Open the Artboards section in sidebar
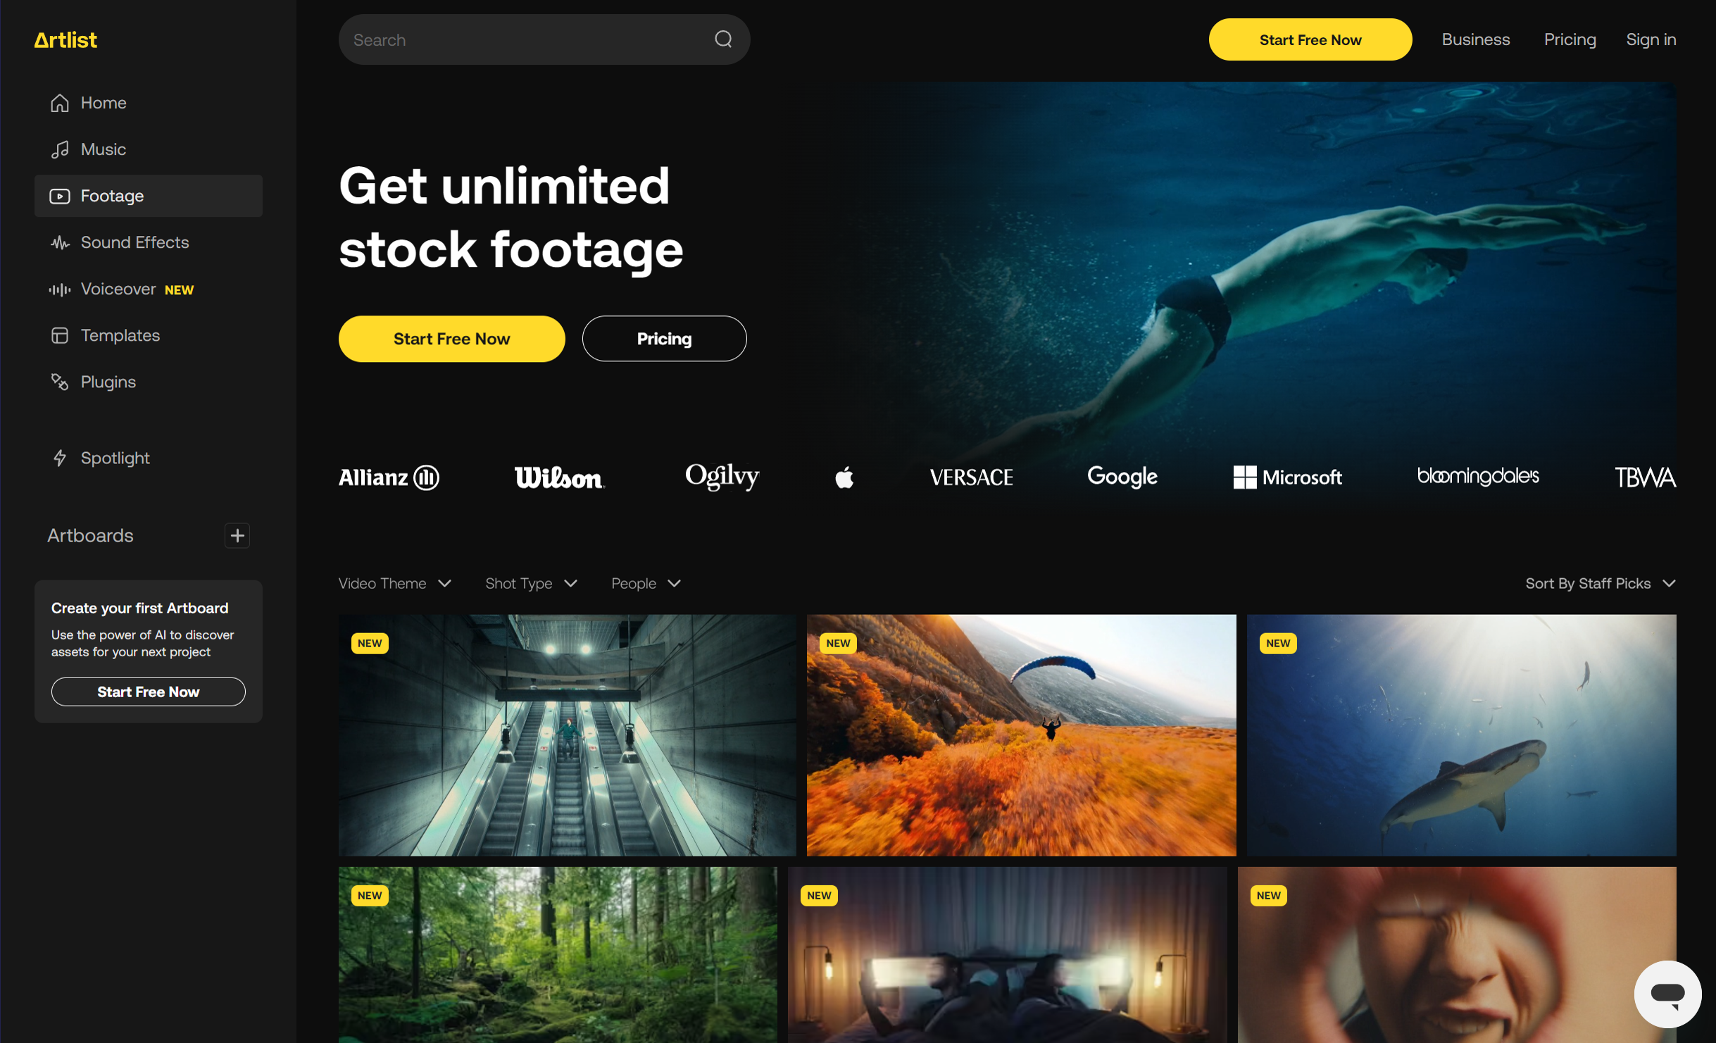 pyautogui.click(x=89, y=535)
